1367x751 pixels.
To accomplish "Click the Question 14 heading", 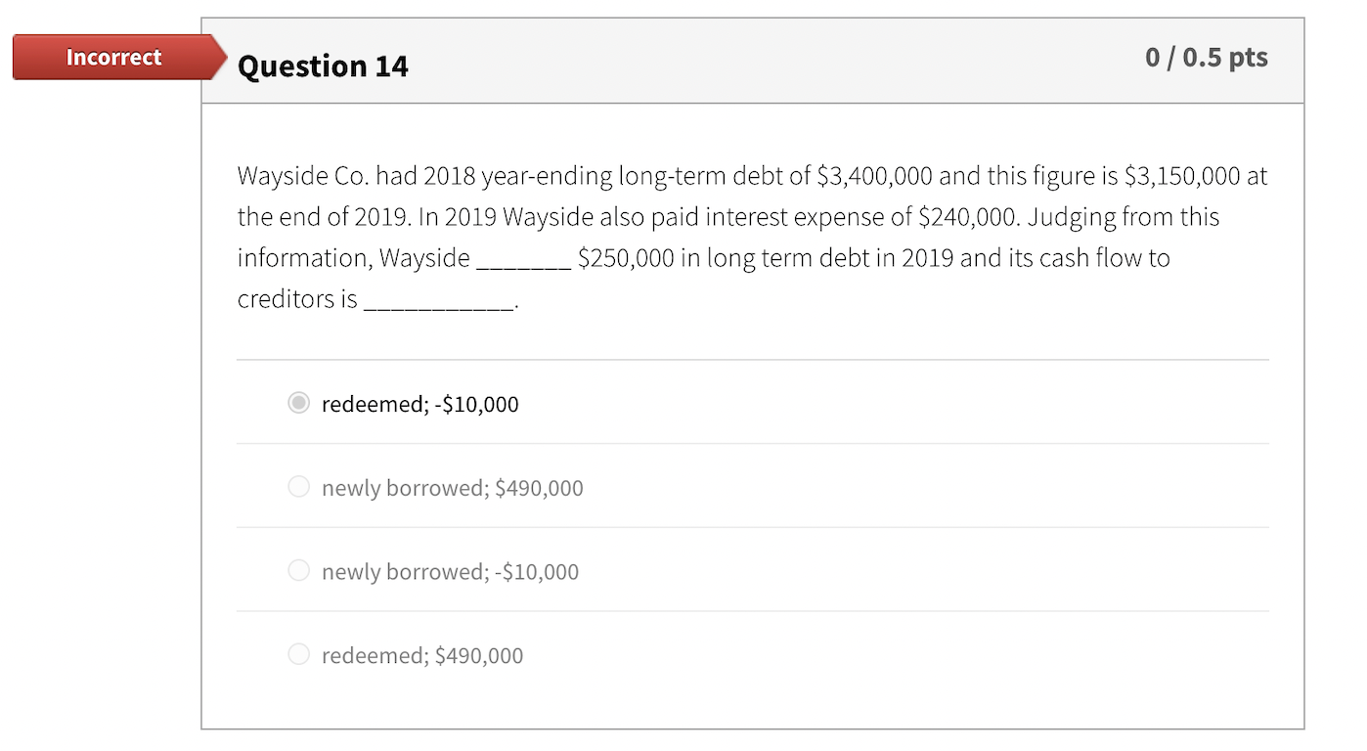I will (x=323, y=66).
